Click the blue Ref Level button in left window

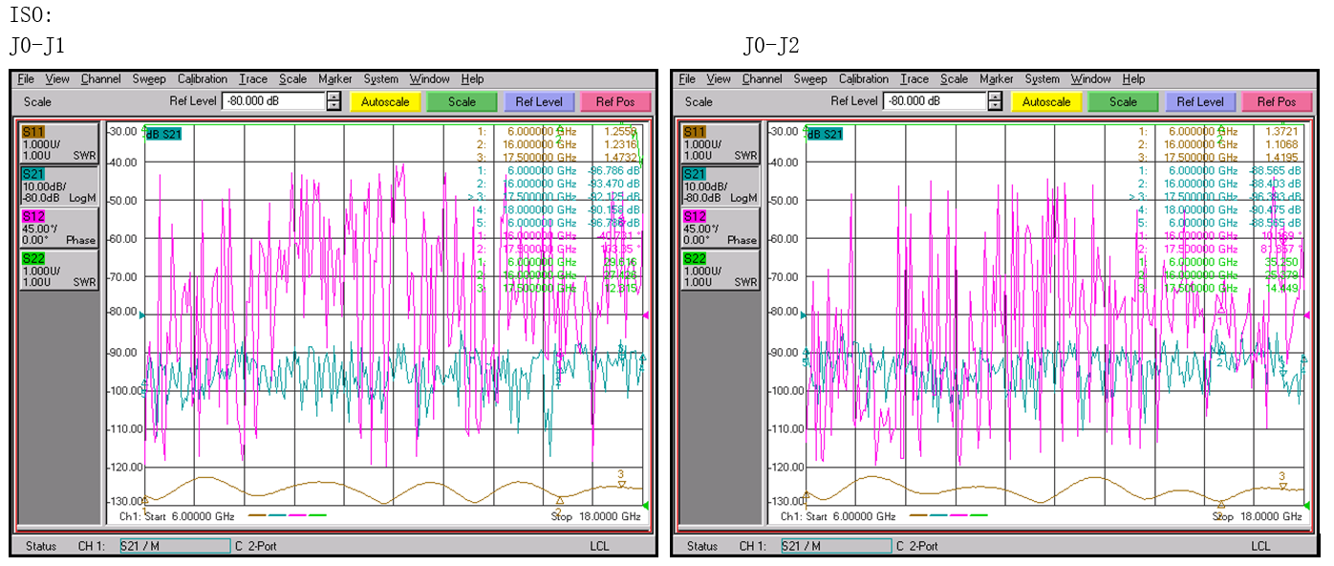[539, 101]
